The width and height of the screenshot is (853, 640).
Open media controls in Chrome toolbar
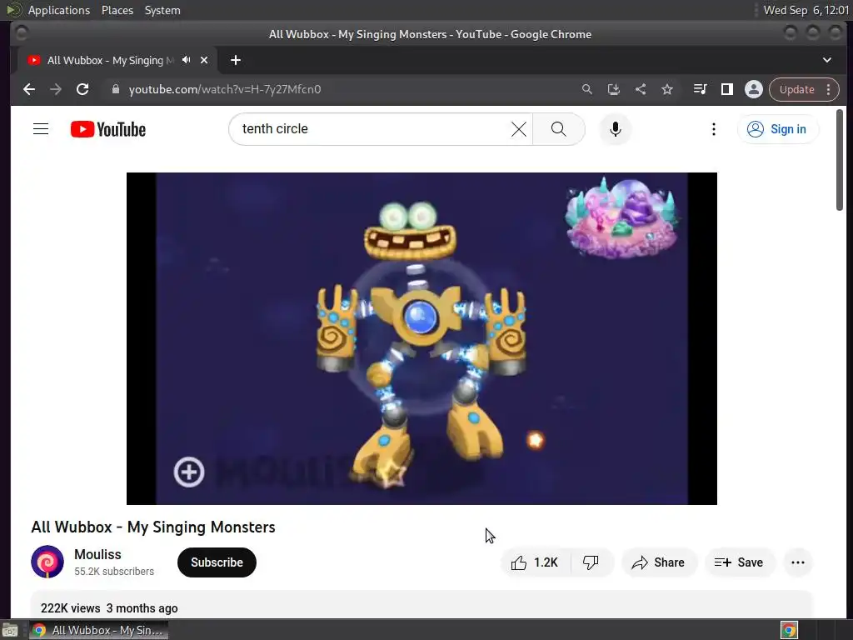tap(700, 89)
